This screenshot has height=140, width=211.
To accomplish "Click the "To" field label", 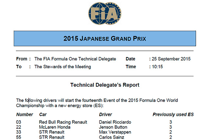I will coord(19,67).
